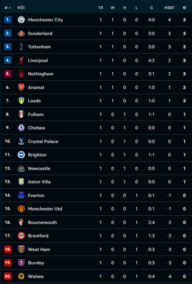Click the Liverpool club crest
Viewport: 192px width, 284px height.
pos(21,60)
